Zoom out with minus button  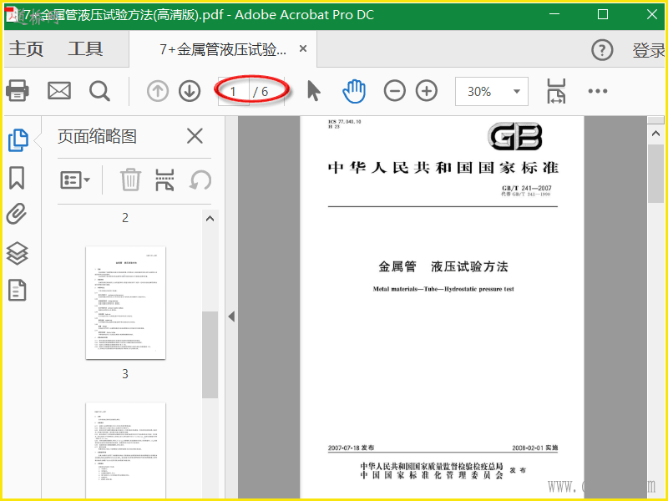(x=394, y=91)
